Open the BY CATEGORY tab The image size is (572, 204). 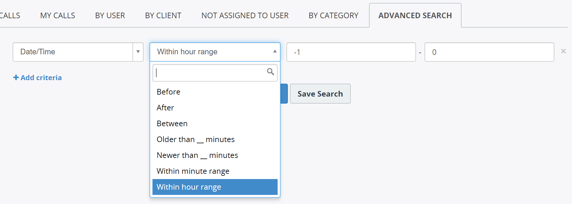click(x=333, y=16)
